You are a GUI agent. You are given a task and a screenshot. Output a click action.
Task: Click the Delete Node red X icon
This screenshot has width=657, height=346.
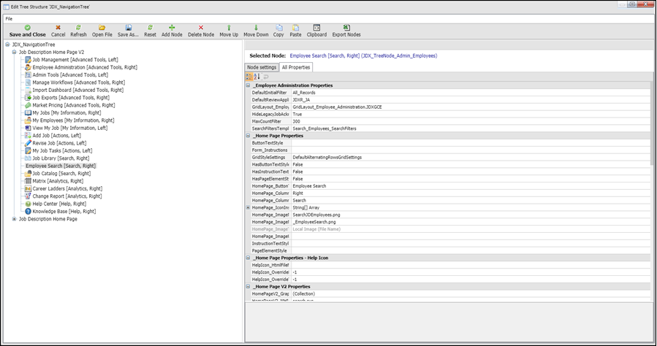201,28
